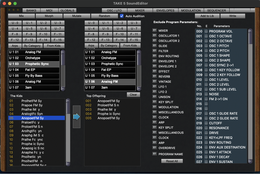The width and height of the screenshot is (260, 174).
Task: Click scroll-down arrow of The Kids list
Action: 68,164
